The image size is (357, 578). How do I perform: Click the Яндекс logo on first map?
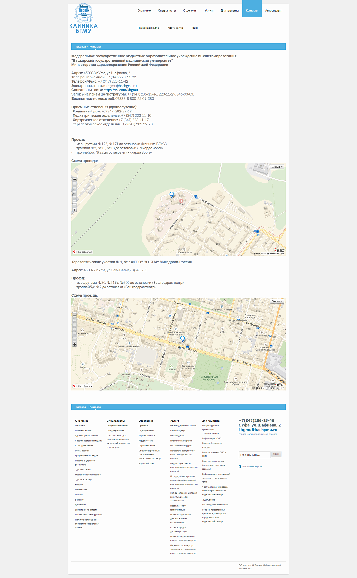[x=279, y=250]
